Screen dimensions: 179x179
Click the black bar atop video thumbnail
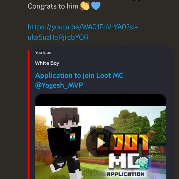click(101, 100)
